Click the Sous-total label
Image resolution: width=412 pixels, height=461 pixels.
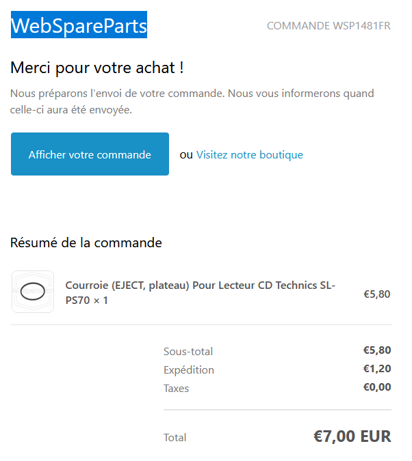(188, 351)
